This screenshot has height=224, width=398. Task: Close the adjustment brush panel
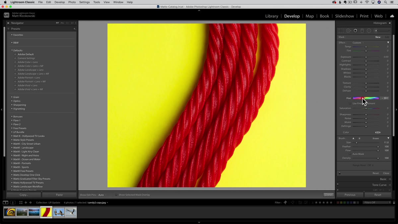tap(386, 173)
